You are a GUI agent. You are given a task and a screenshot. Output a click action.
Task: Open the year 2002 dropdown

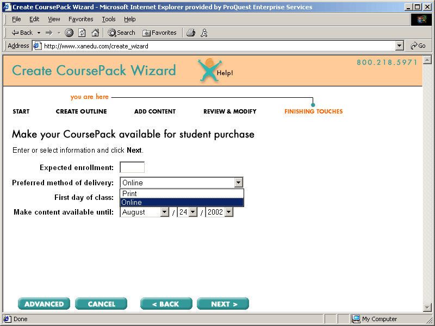tap(228, 212)
